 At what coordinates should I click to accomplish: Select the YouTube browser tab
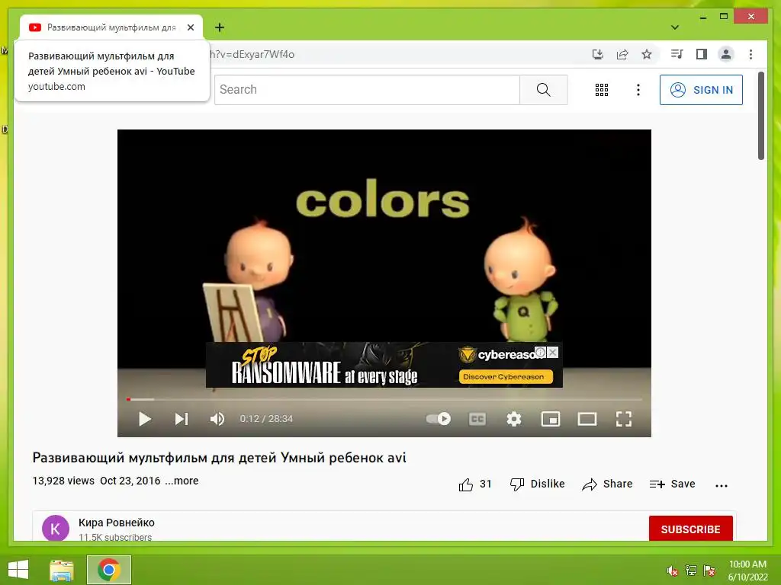point(111,27)
